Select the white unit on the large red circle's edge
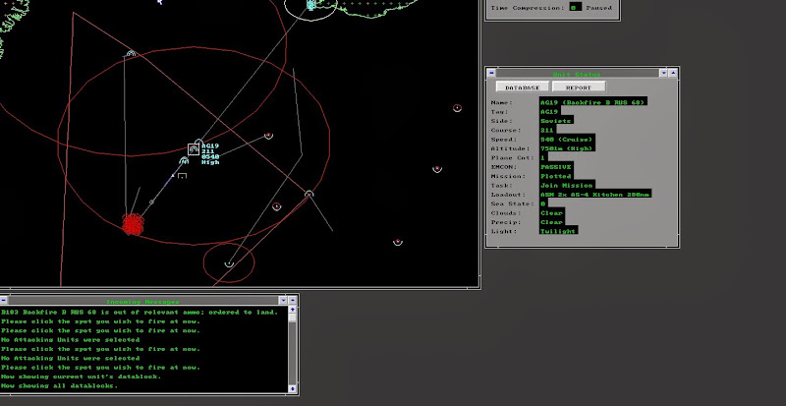 pyautogui.click(x=309, y=195)
